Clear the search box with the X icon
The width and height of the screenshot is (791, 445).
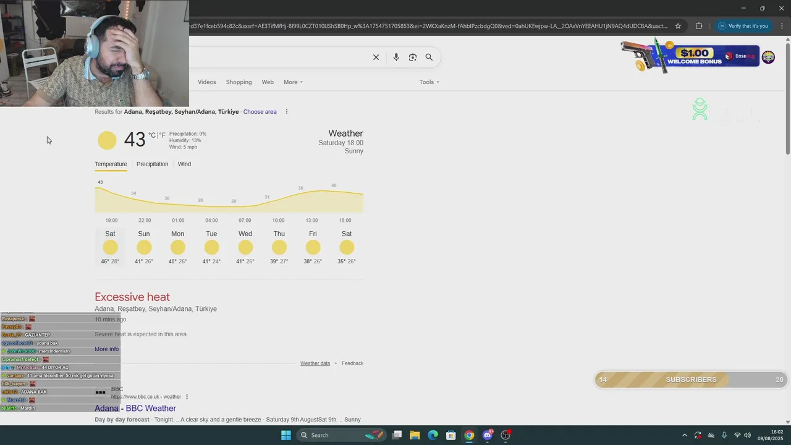pyautogui.click(x=376, y=57)
